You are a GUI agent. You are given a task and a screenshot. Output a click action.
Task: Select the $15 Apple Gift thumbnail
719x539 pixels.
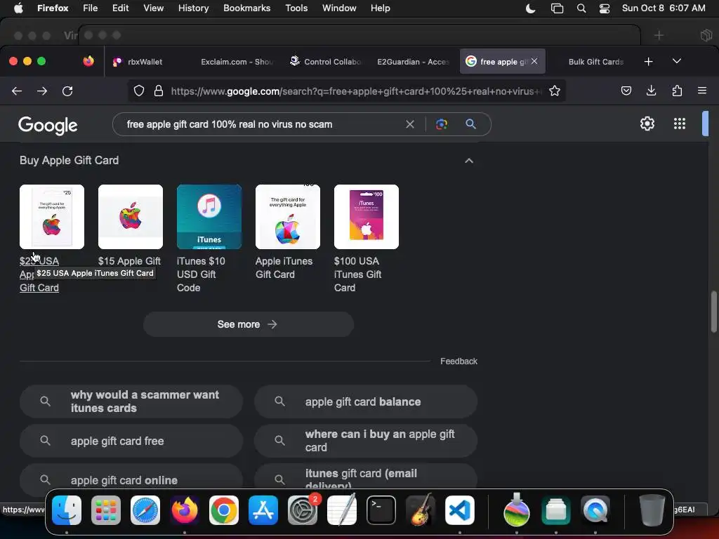coord(130,217)
